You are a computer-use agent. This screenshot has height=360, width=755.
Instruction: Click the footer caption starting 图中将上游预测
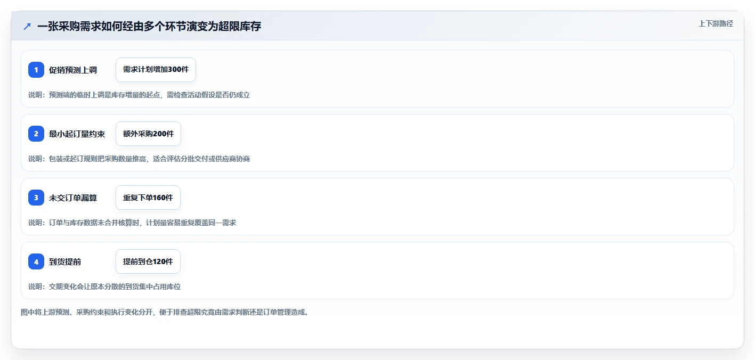click(x=165, y=312)
